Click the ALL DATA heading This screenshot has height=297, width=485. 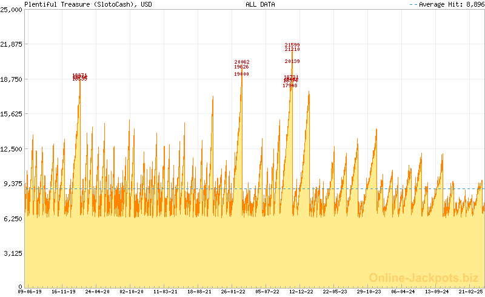click(260, 4)
